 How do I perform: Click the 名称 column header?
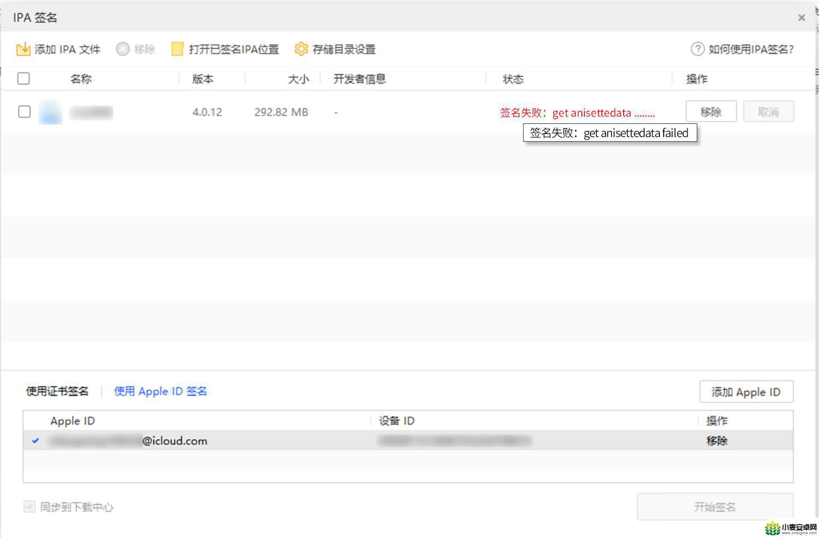81,79
